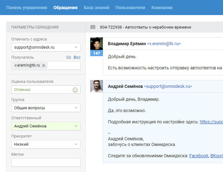Open the Facebook link in signature
The height and width of the screenshot is (172, 223).
click(x=198, y=156)
